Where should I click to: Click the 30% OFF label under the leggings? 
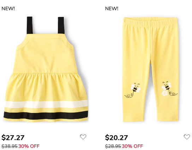(132, 146)
